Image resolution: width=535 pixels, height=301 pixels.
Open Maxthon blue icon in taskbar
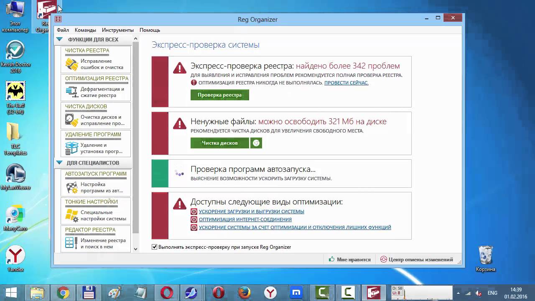[296, 293]
